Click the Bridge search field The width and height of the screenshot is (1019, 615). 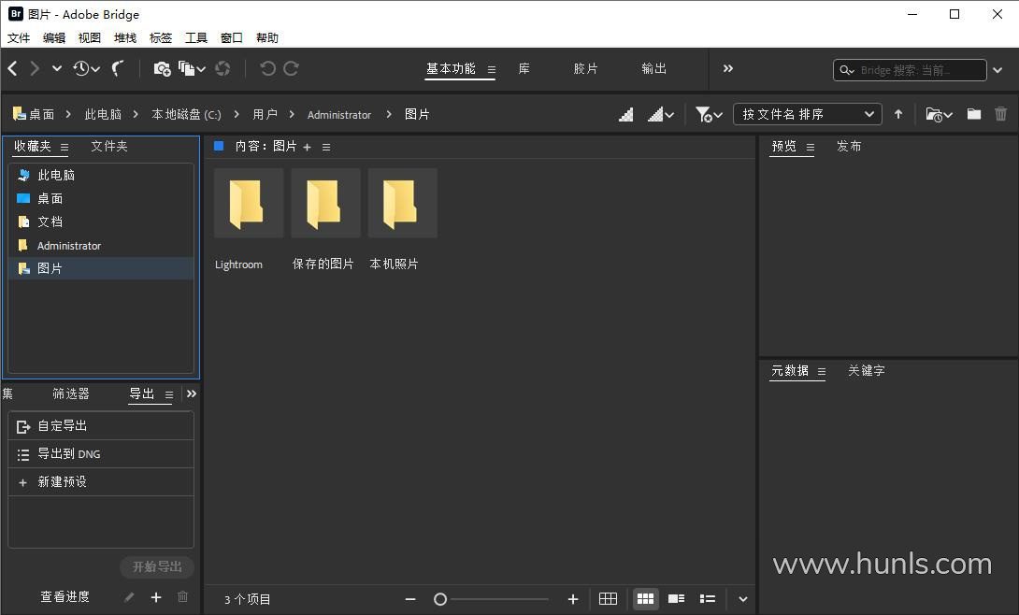pyautogui.click(x=910, y=70)
